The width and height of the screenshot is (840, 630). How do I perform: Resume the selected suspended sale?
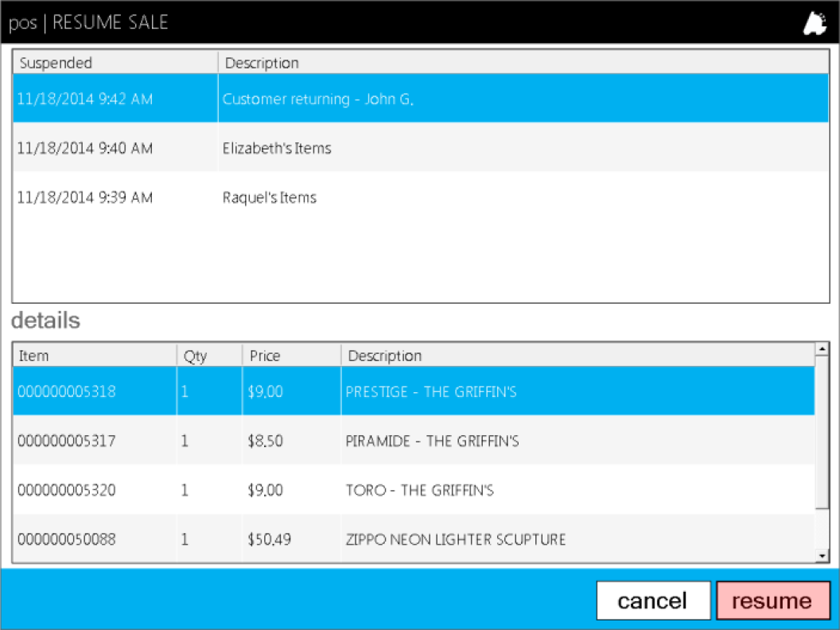pos(772,601)
